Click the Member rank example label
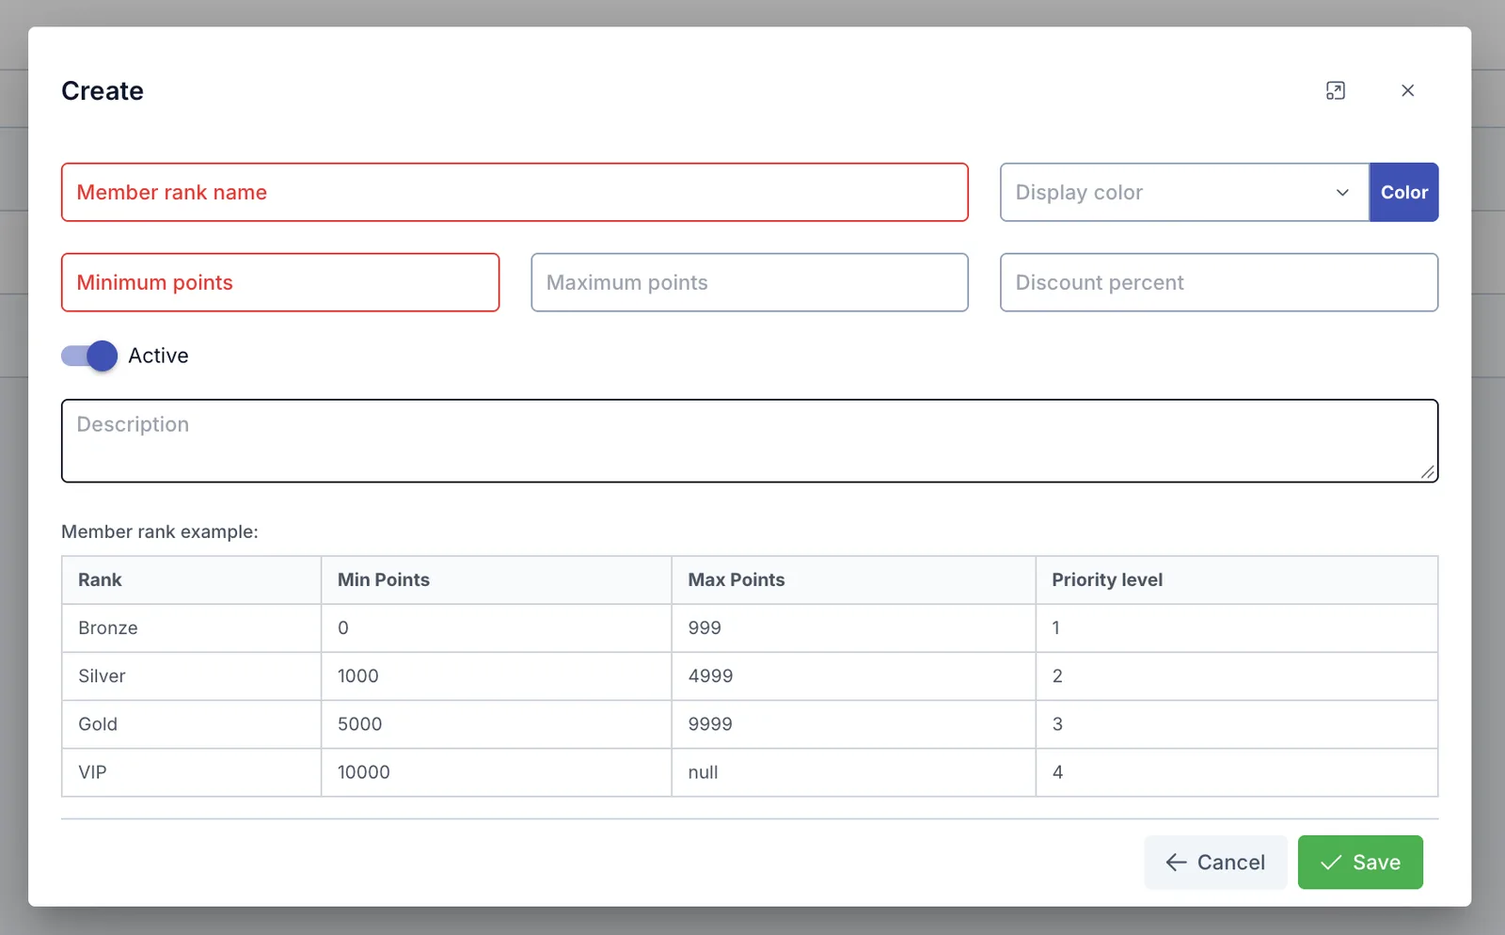 tap(160, 531)
